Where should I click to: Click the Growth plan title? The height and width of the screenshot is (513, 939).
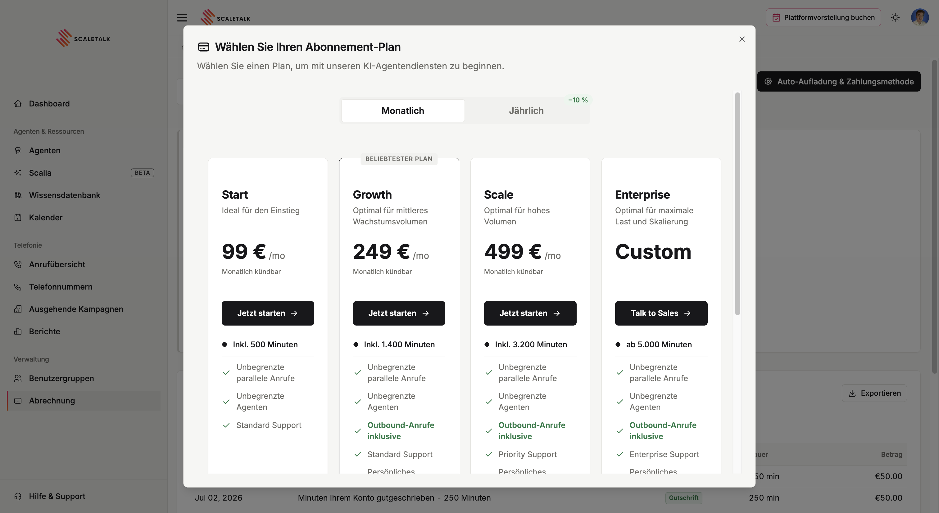(x=372, y=195)
